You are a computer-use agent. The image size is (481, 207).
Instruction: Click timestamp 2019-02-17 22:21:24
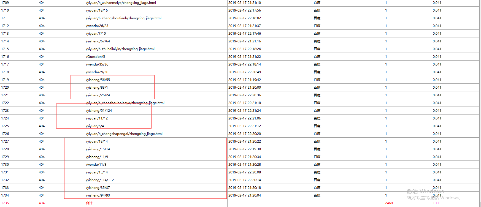(245, 111)
